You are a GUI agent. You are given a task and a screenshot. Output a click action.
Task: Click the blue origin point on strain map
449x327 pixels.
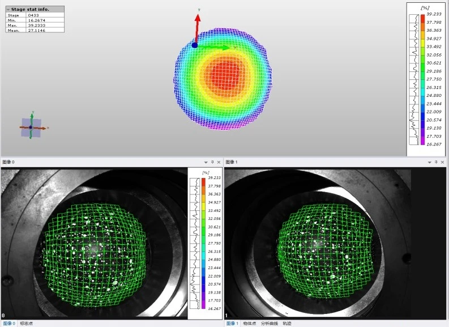pyautogui.click(x=194, y=45)
